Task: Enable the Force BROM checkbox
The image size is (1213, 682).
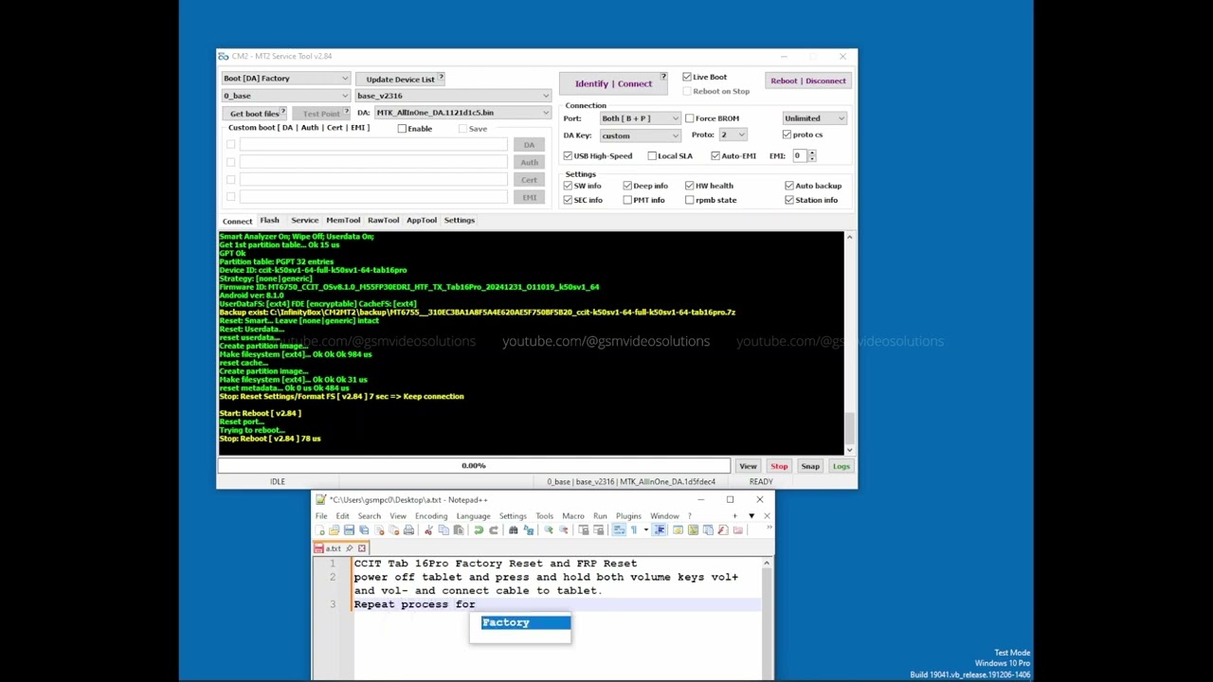Action: pyautogui.click(x=690, y=118)
